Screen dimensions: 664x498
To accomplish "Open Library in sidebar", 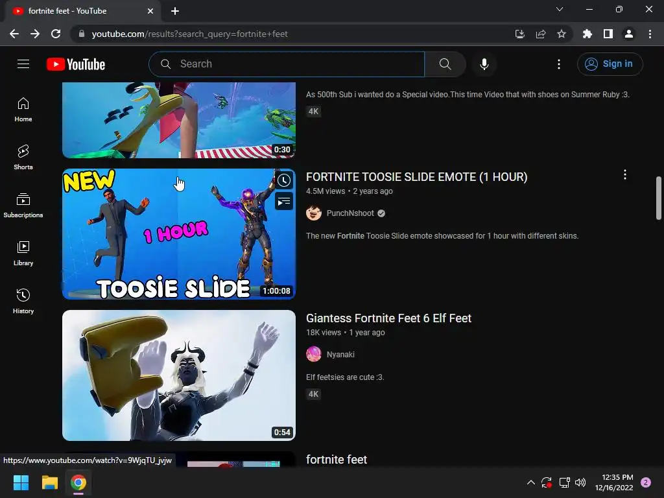I will pos(23,254).
